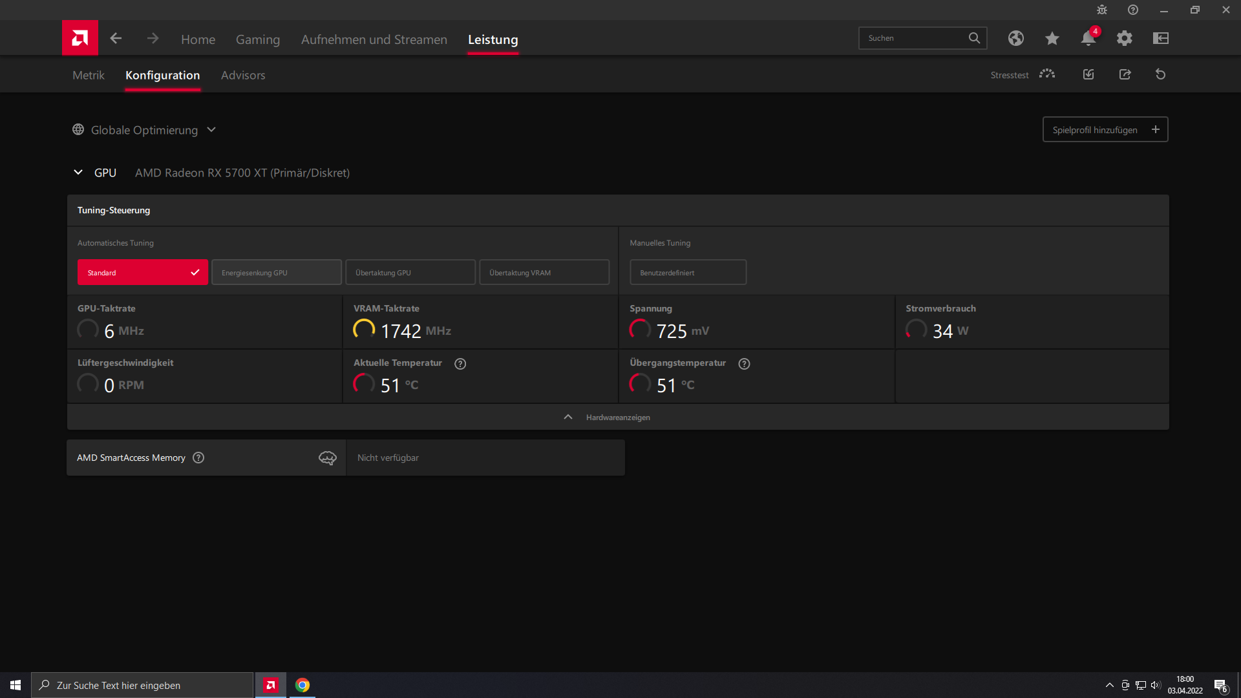The height and width of the screenshot is (698, 1241).
Task: Collapse the GPU section chevron
Action: (78, 173)
